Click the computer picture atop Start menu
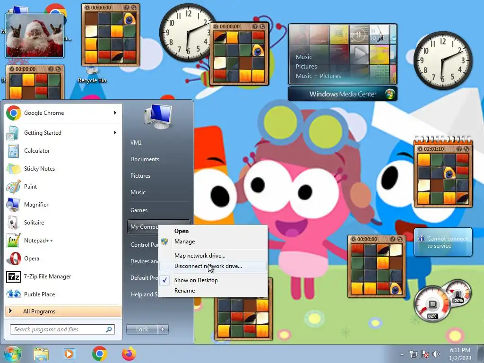Screen dimensions: 484x363 [158, 116]
